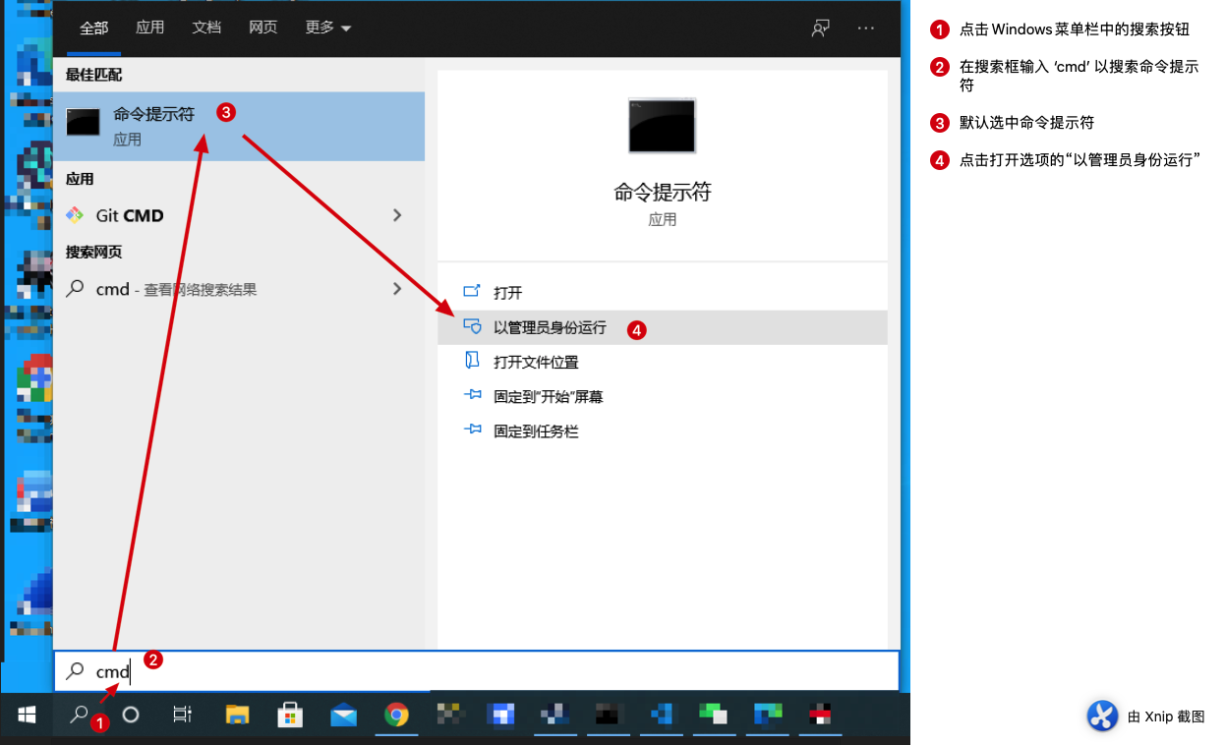Click the feedback icon in search header

coord(820,29)
